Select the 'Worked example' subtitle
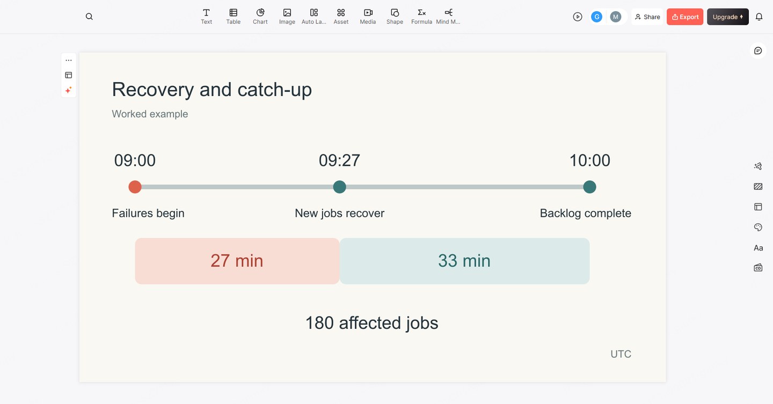The width and height of the screenshot is (773, 404). pos(150,114)
